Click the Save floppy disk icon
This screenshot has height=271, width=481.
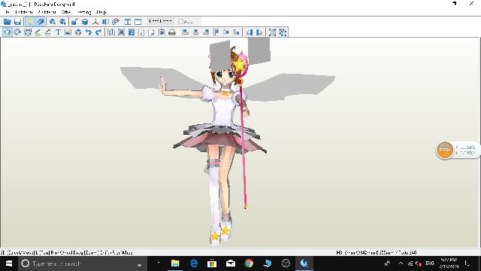click(17, 22)
